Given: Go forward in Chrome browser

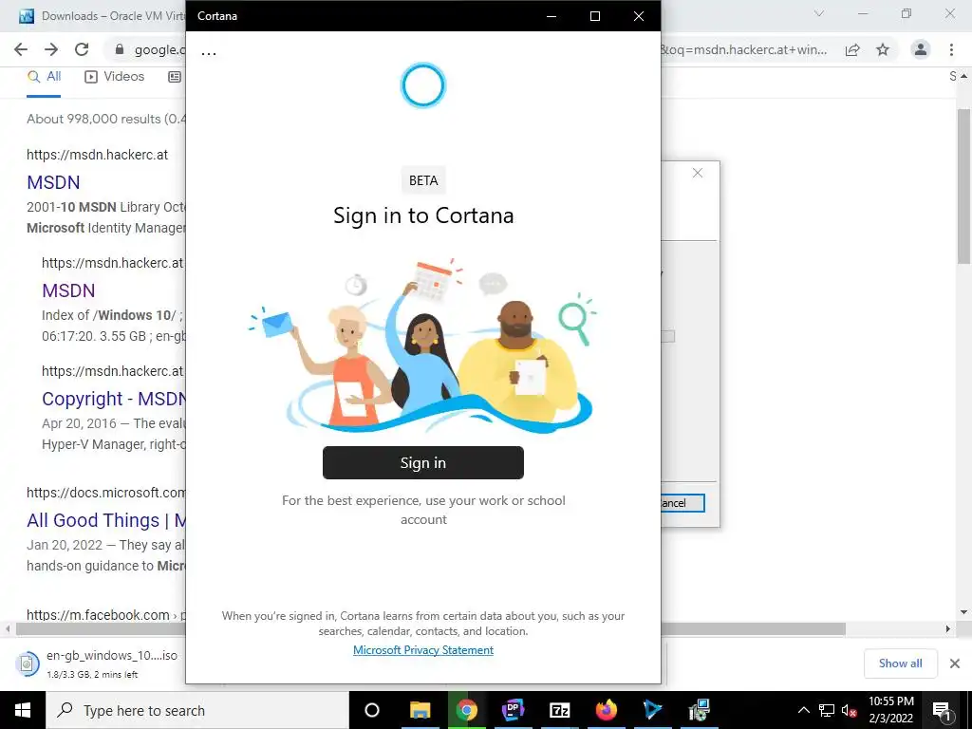Looking at the screenshot, I should pos(51,49).
